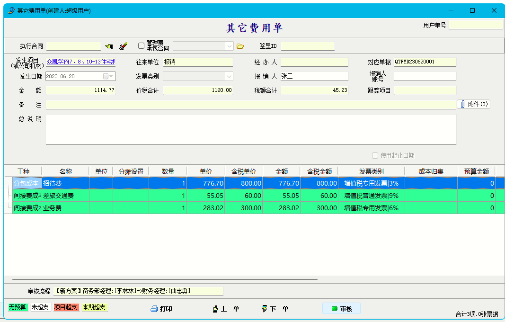Expand the 承包合同 dropdown list
The width and height of the screenshot is (505, 322).
pyautogui.click(x=229, y=46)
